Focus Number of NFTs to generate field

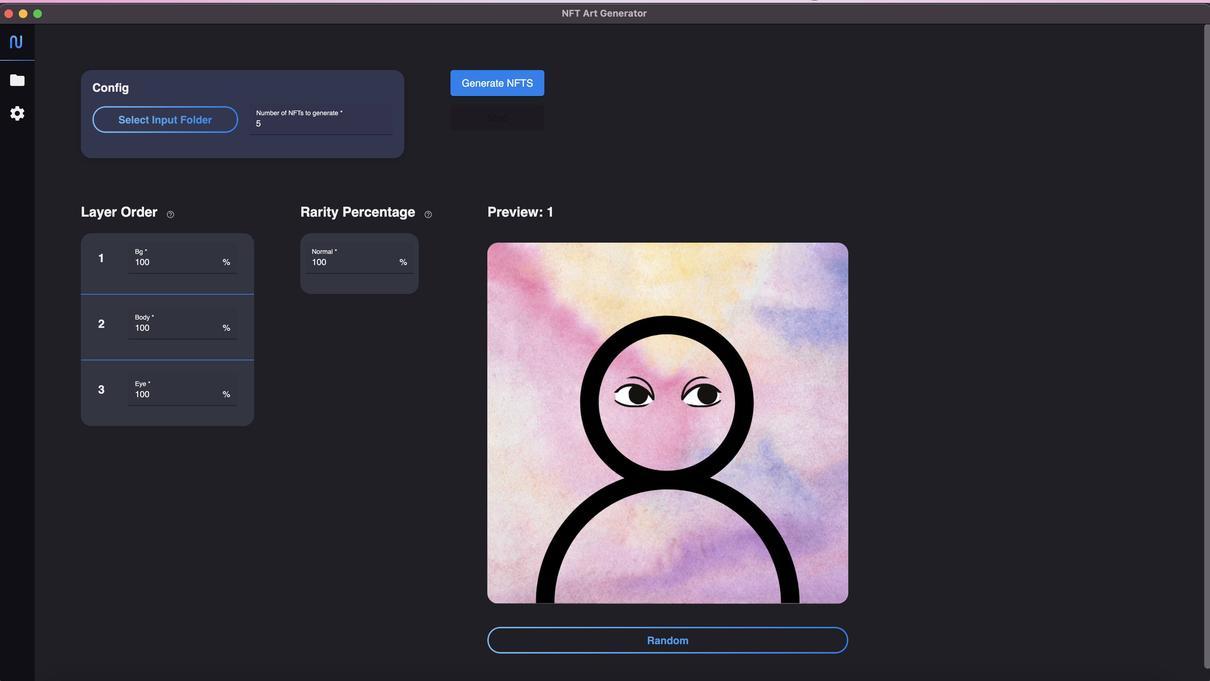[321, 123]
